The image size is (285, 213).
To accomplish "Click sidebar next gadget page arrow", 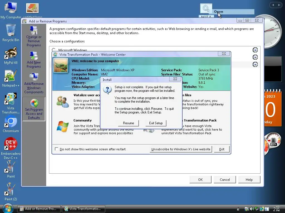I will pyautogui.click(x=279, y=5).
